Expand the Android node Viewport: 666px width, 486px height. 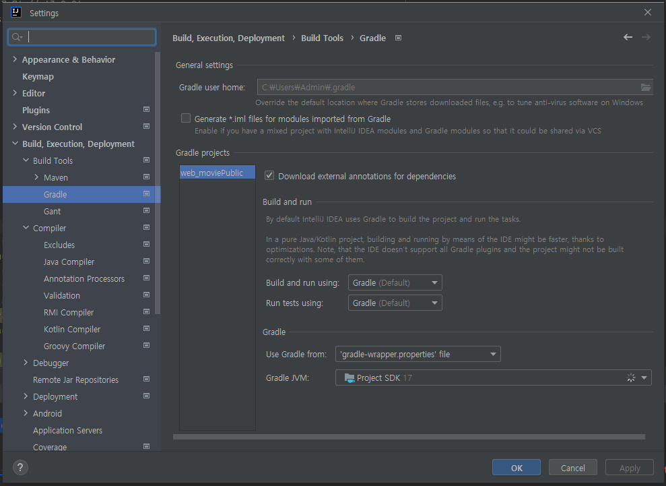click(x=26, y=413)
